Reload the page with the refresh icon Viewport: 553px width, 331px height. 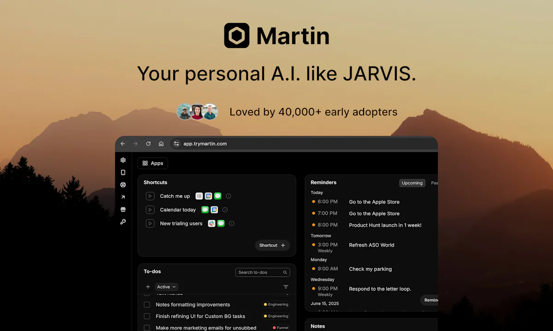(x=148, y=144)
